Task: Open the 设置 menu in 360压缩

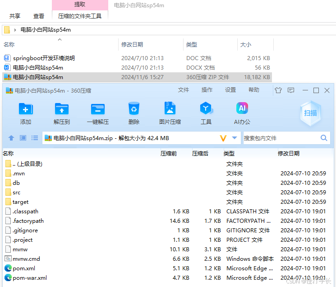Action: 230,90
